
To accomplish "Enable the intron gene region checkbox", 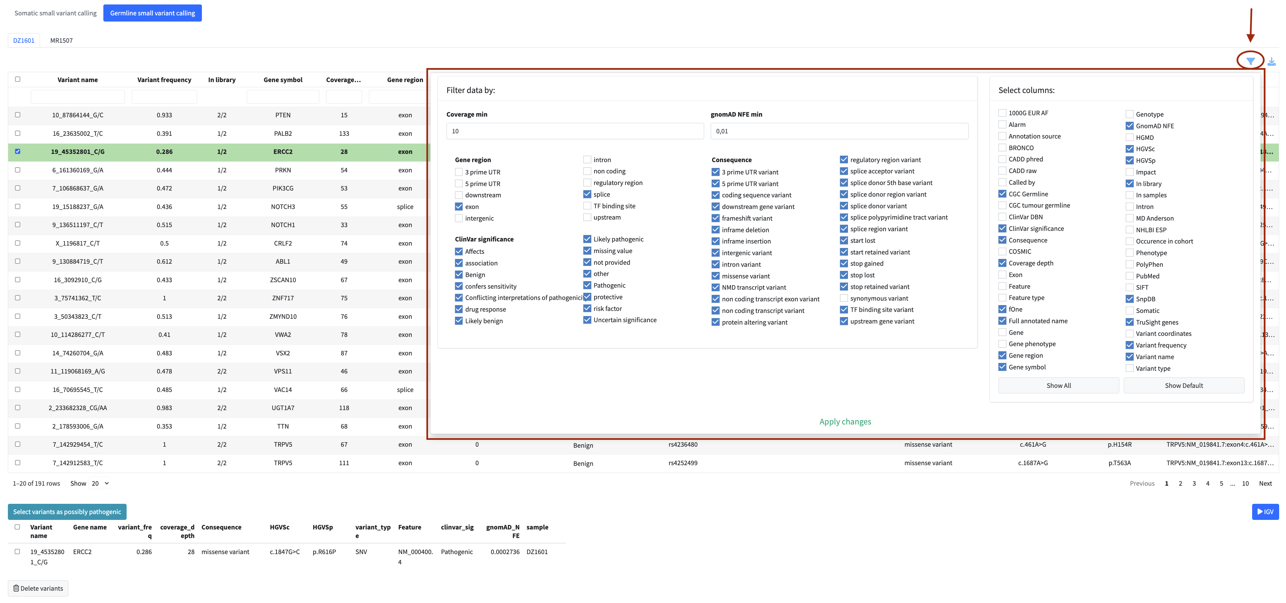I will click(x=587, y=160).
